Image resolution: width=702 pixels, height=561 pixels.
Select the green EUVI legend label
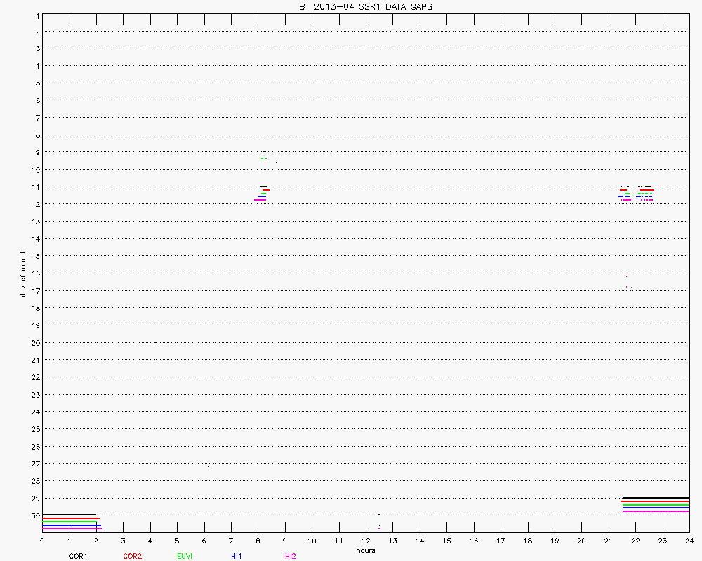[185, 556]
